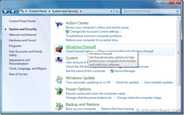This screenshot has height=115, width=184.
Task: Open the System heading
Action: [x=72, y=58]
